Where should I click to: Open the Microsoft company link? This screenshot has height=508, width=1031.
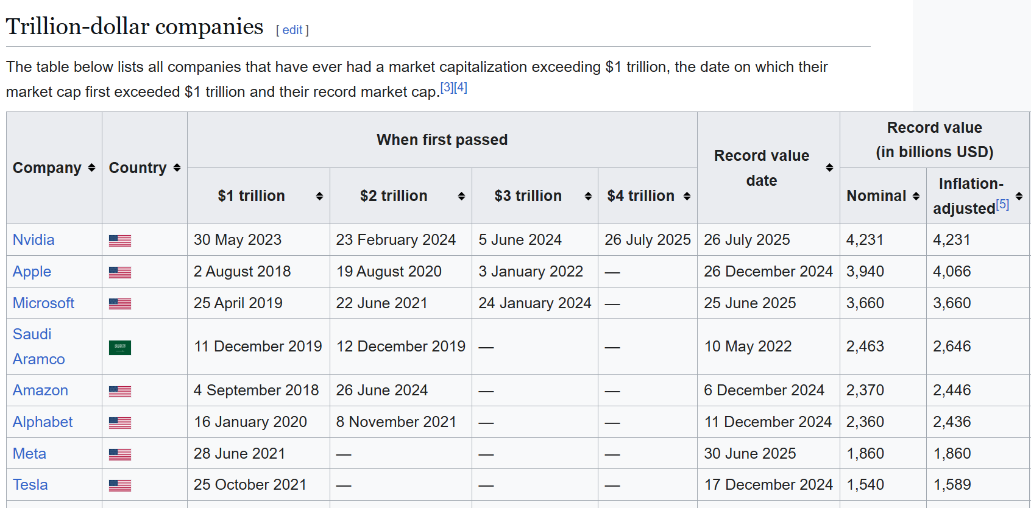43,303
